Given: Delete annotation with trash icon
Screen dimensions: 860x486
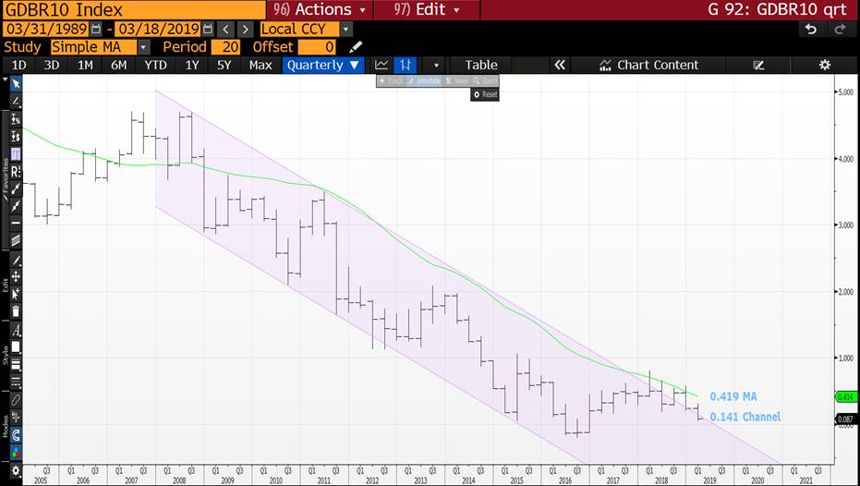Looking at the screenshot, I should pyautogui.click(x=16, y=311).
